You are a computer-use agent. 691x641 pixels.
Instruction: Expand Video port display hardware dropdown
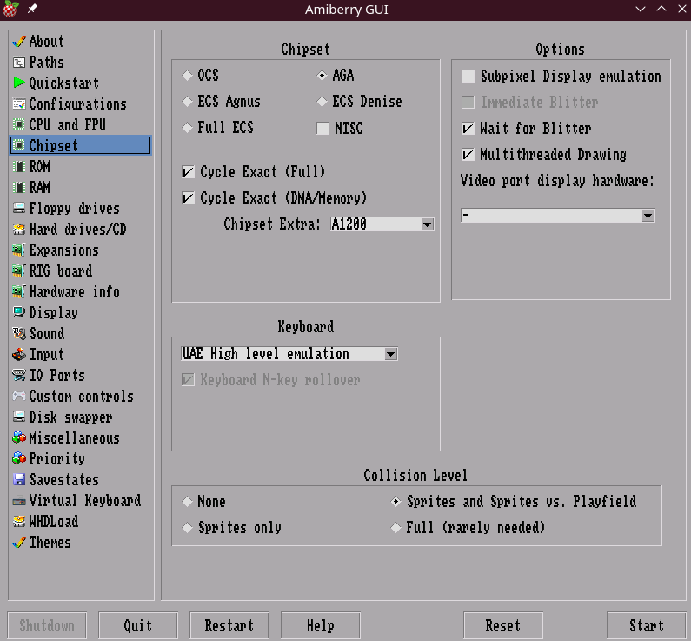tap(557, 216)
